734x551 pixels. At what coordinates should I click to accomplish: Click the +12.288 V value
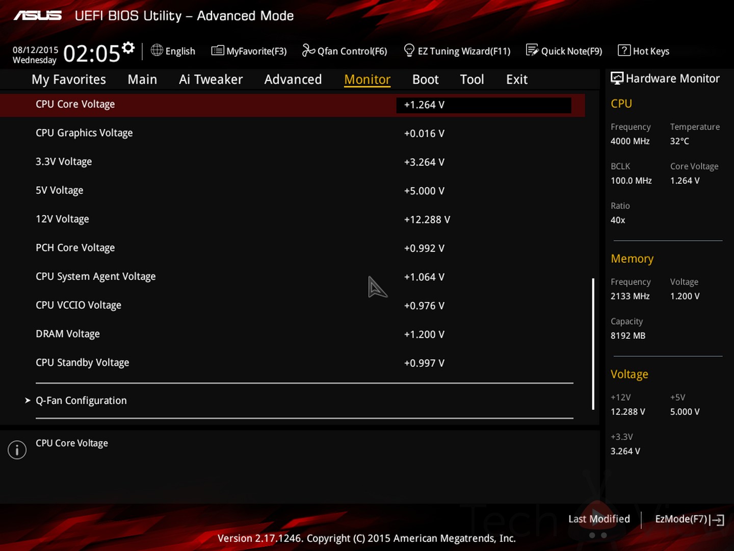[x=427, y=219]
